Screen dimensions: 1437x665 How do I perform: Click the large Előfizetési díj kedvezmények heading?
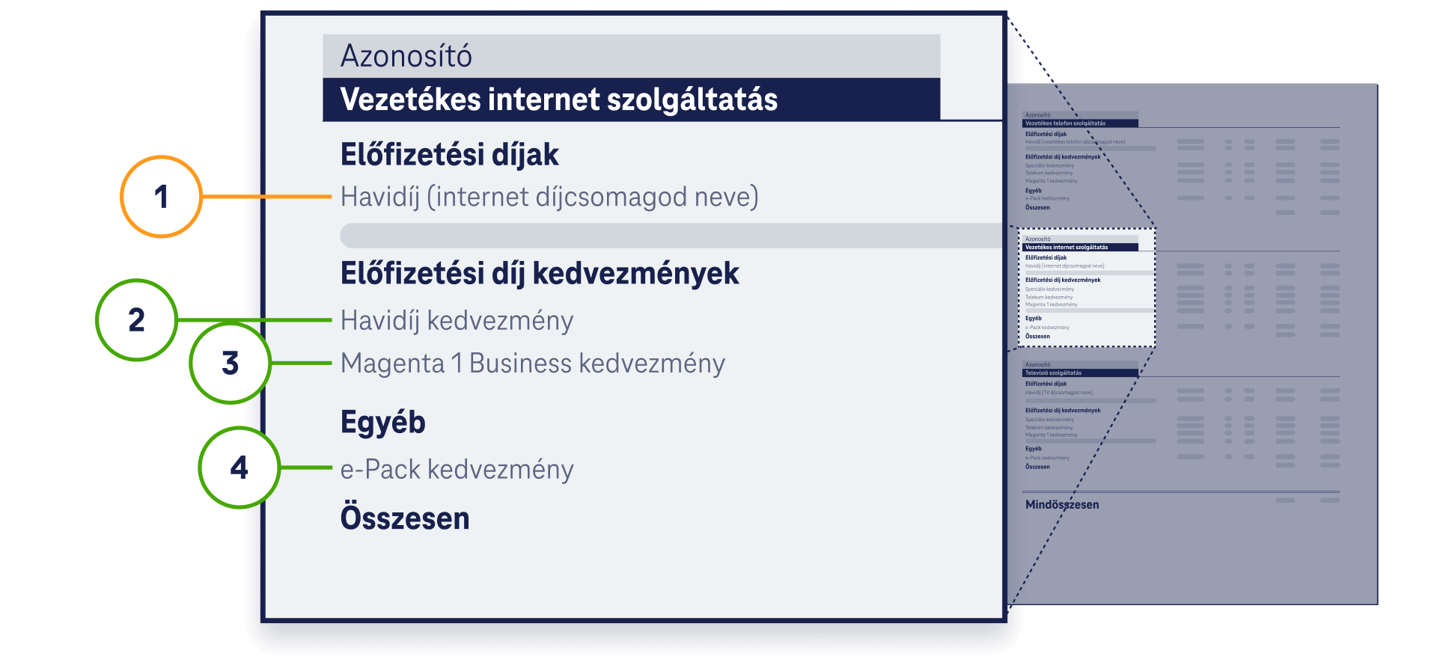click(x=540, y=273)
